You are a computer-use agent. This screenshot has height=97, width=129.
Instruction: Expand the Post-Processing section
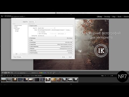30,53
